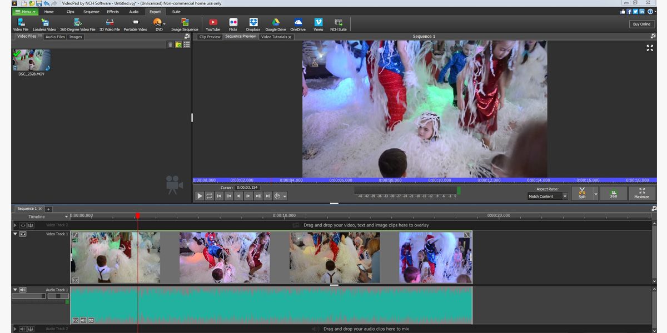Open the green Menu dropdown
667x333 pixels.
point(25,12)
